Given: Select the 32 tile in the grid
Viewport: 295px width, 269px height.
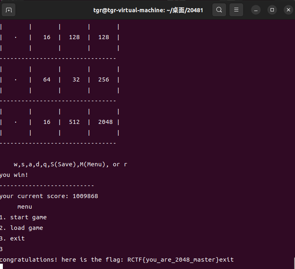Looking at the screenshot, I should pos(76,79).
